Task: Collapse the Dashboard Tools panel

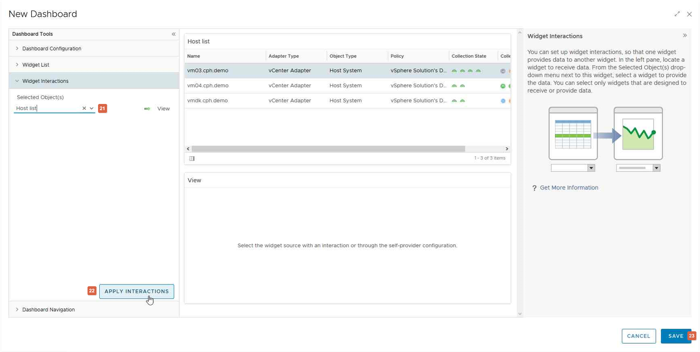Action: (x=174, y=34)
